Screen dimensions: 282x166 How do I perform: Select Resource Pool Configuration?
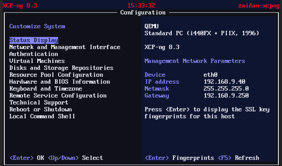pyautogui.click(x=56, y=75)
